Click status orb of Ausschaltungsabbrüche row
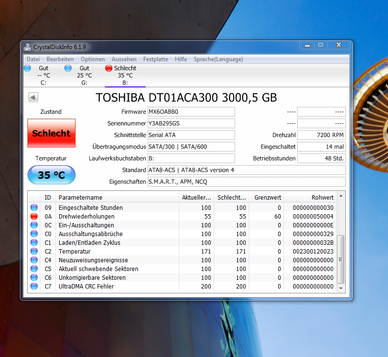This screenshot has width=388, height=357. pos(34,234)
